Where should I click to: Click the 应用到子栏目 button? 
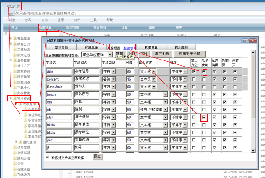coord(190,54)
